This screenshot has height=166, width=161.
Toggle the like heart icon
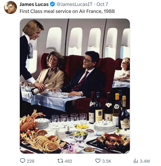pos(98,161)
